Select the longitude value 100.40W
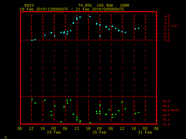 pos(105,6)
